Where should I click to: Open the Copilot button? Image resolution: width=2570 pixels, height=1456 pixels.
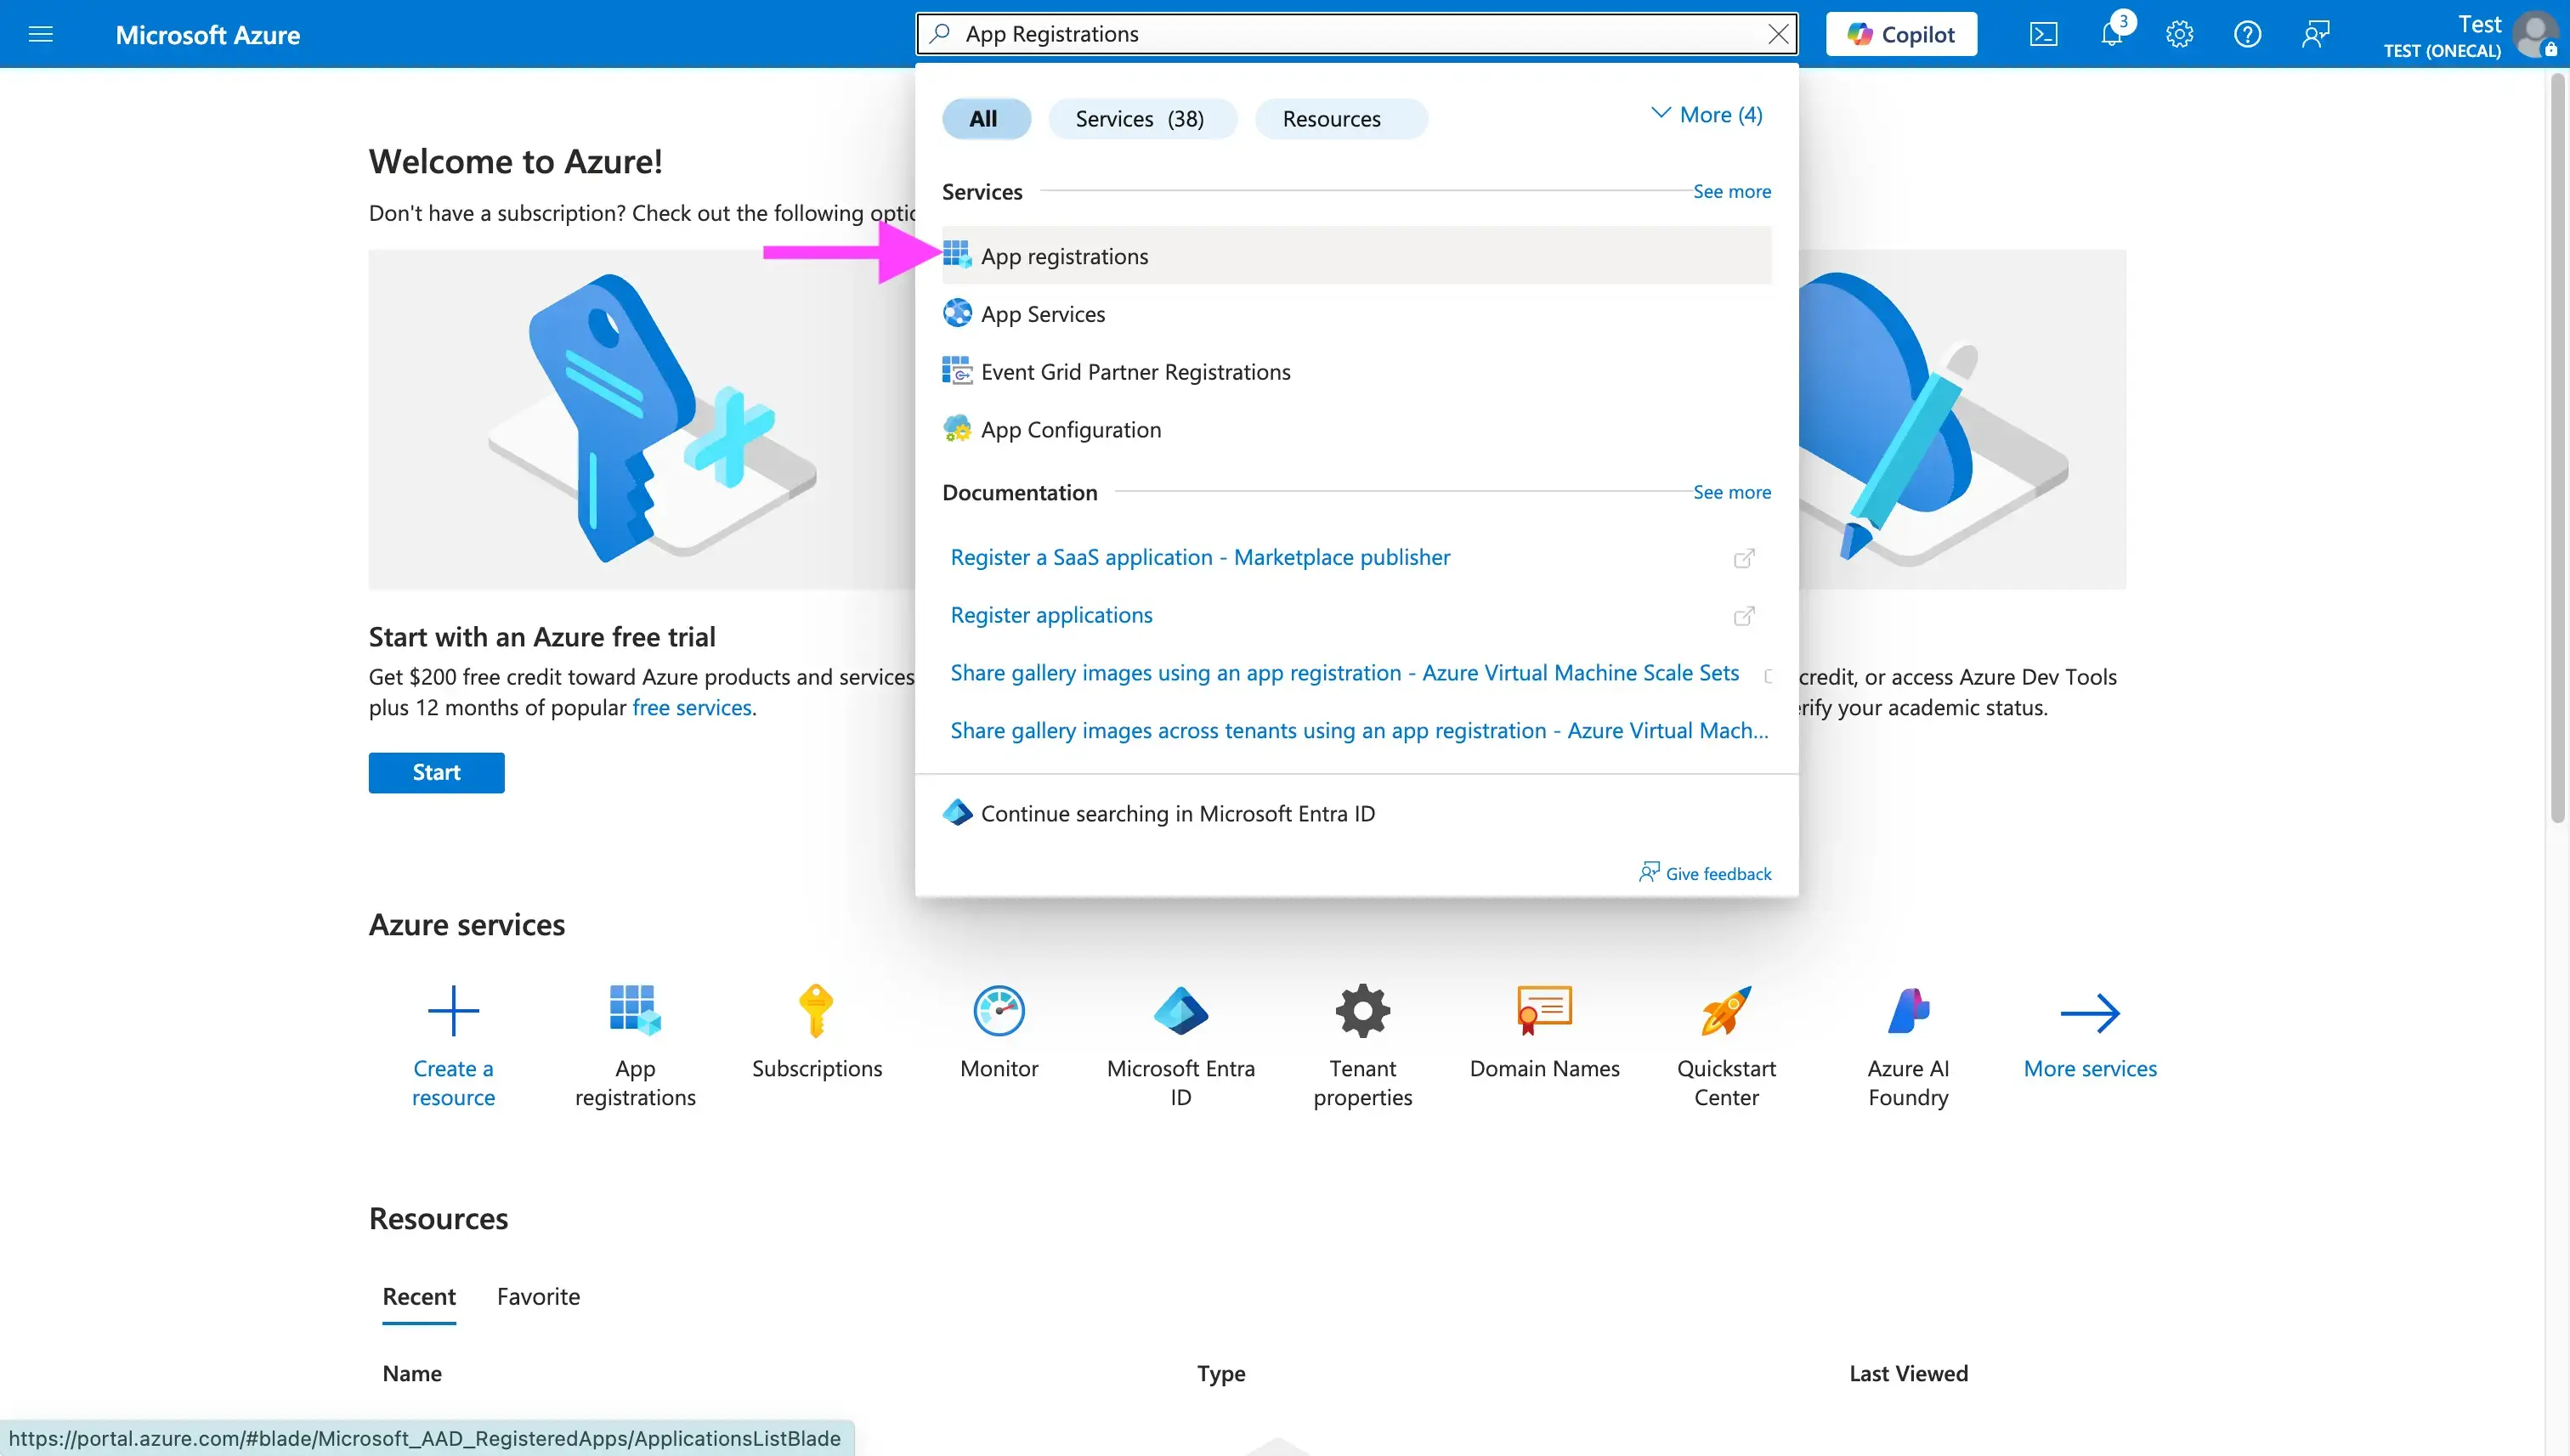(x=1901, y=34)
